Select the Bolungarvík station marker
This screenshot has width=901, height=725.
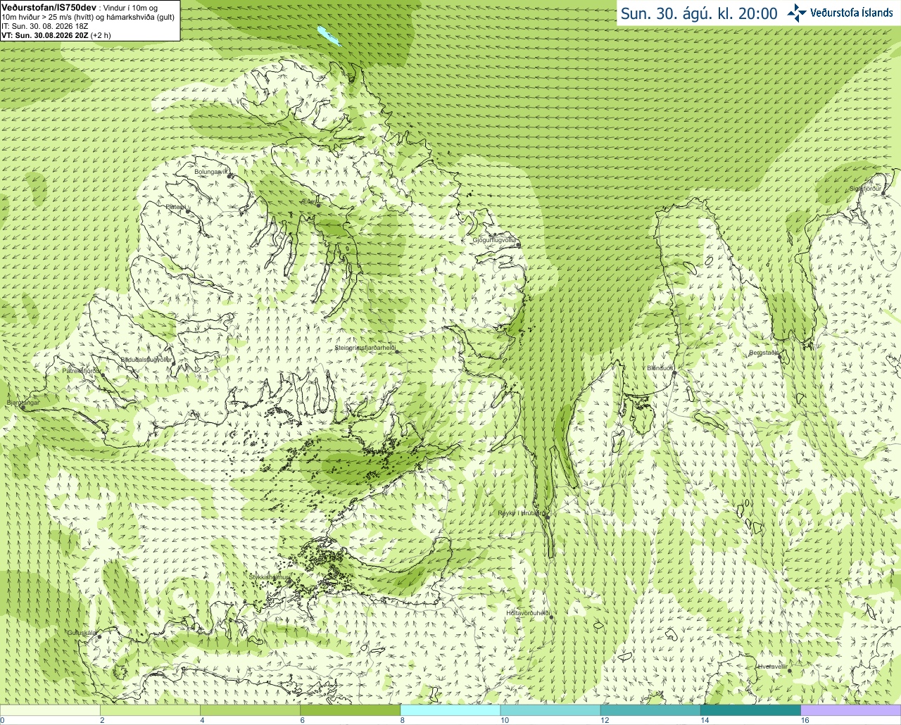click(229, 175)
